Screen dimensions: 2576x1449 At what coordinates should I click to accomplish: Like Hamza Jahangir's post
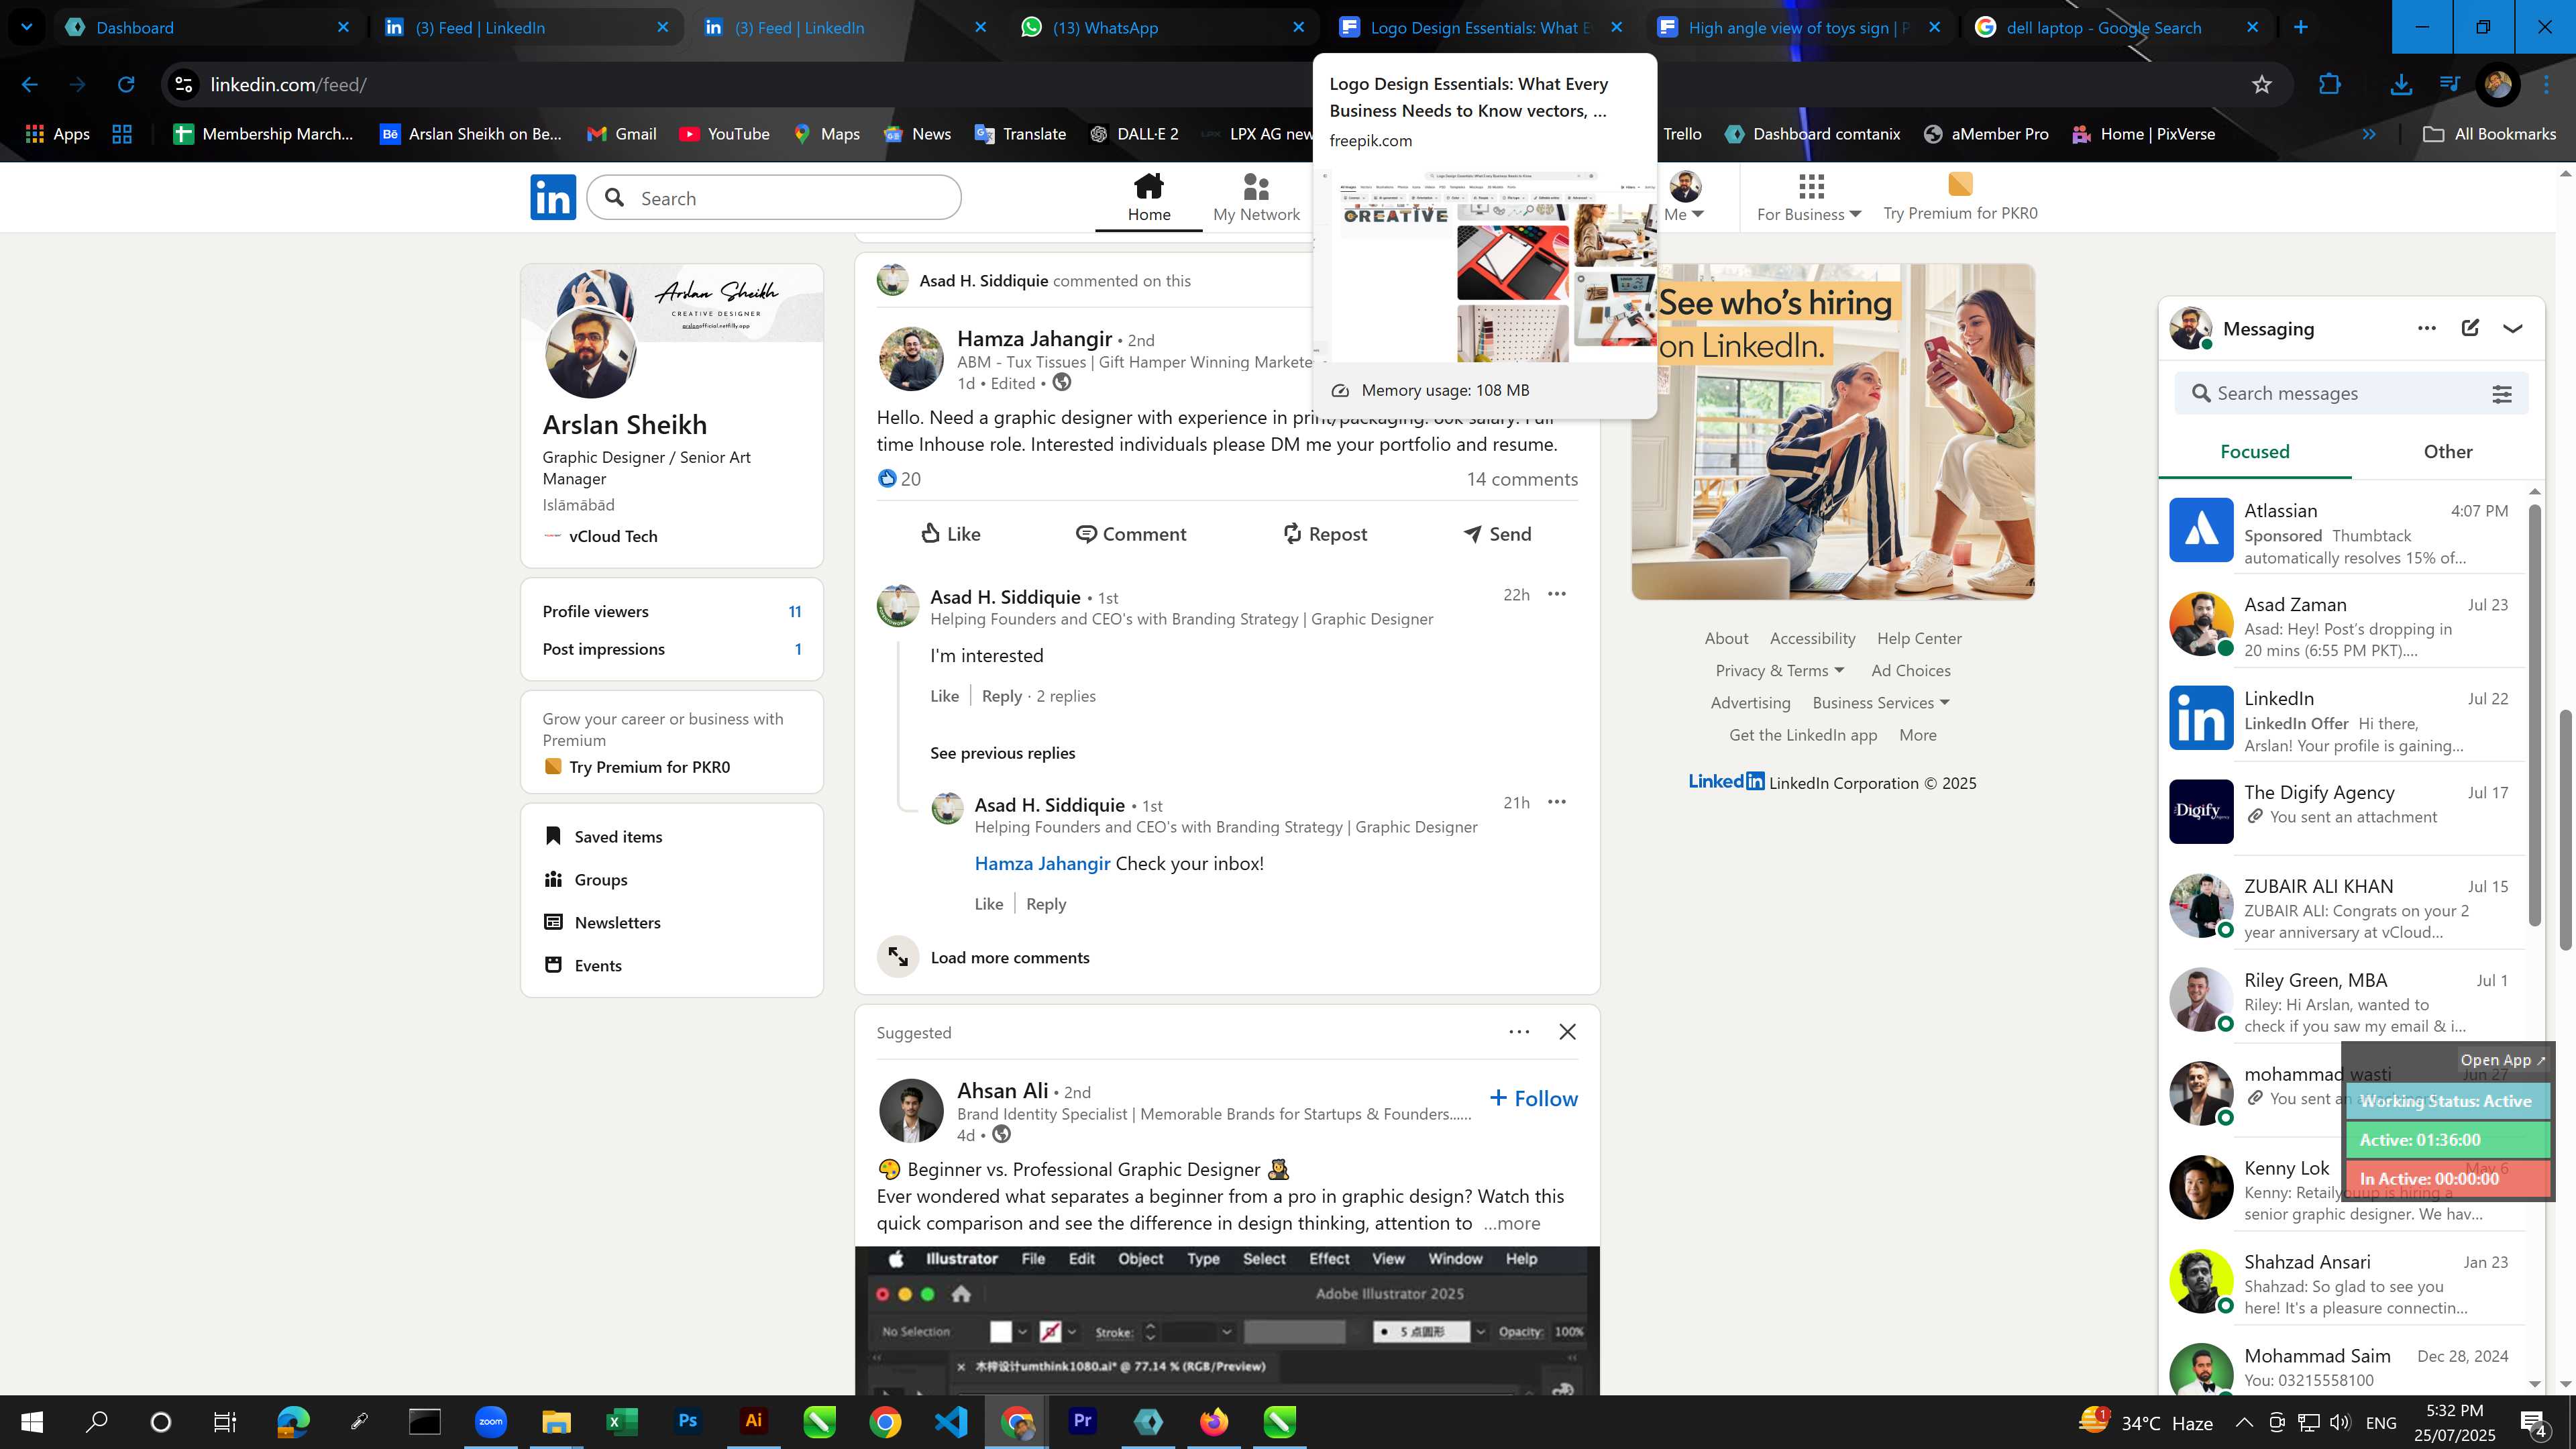coord(951,534)
